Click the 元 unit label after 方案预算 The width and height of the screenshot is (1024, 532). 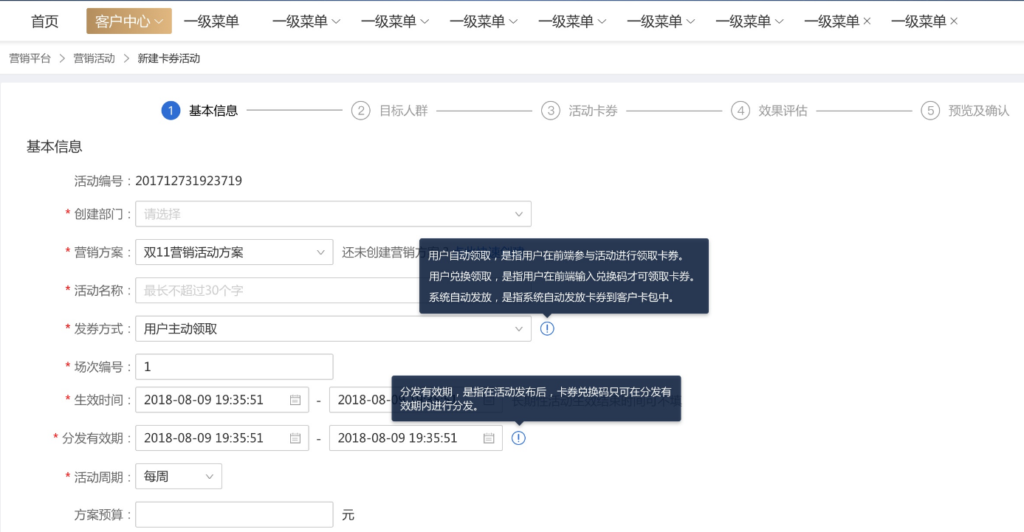point(348,515)
